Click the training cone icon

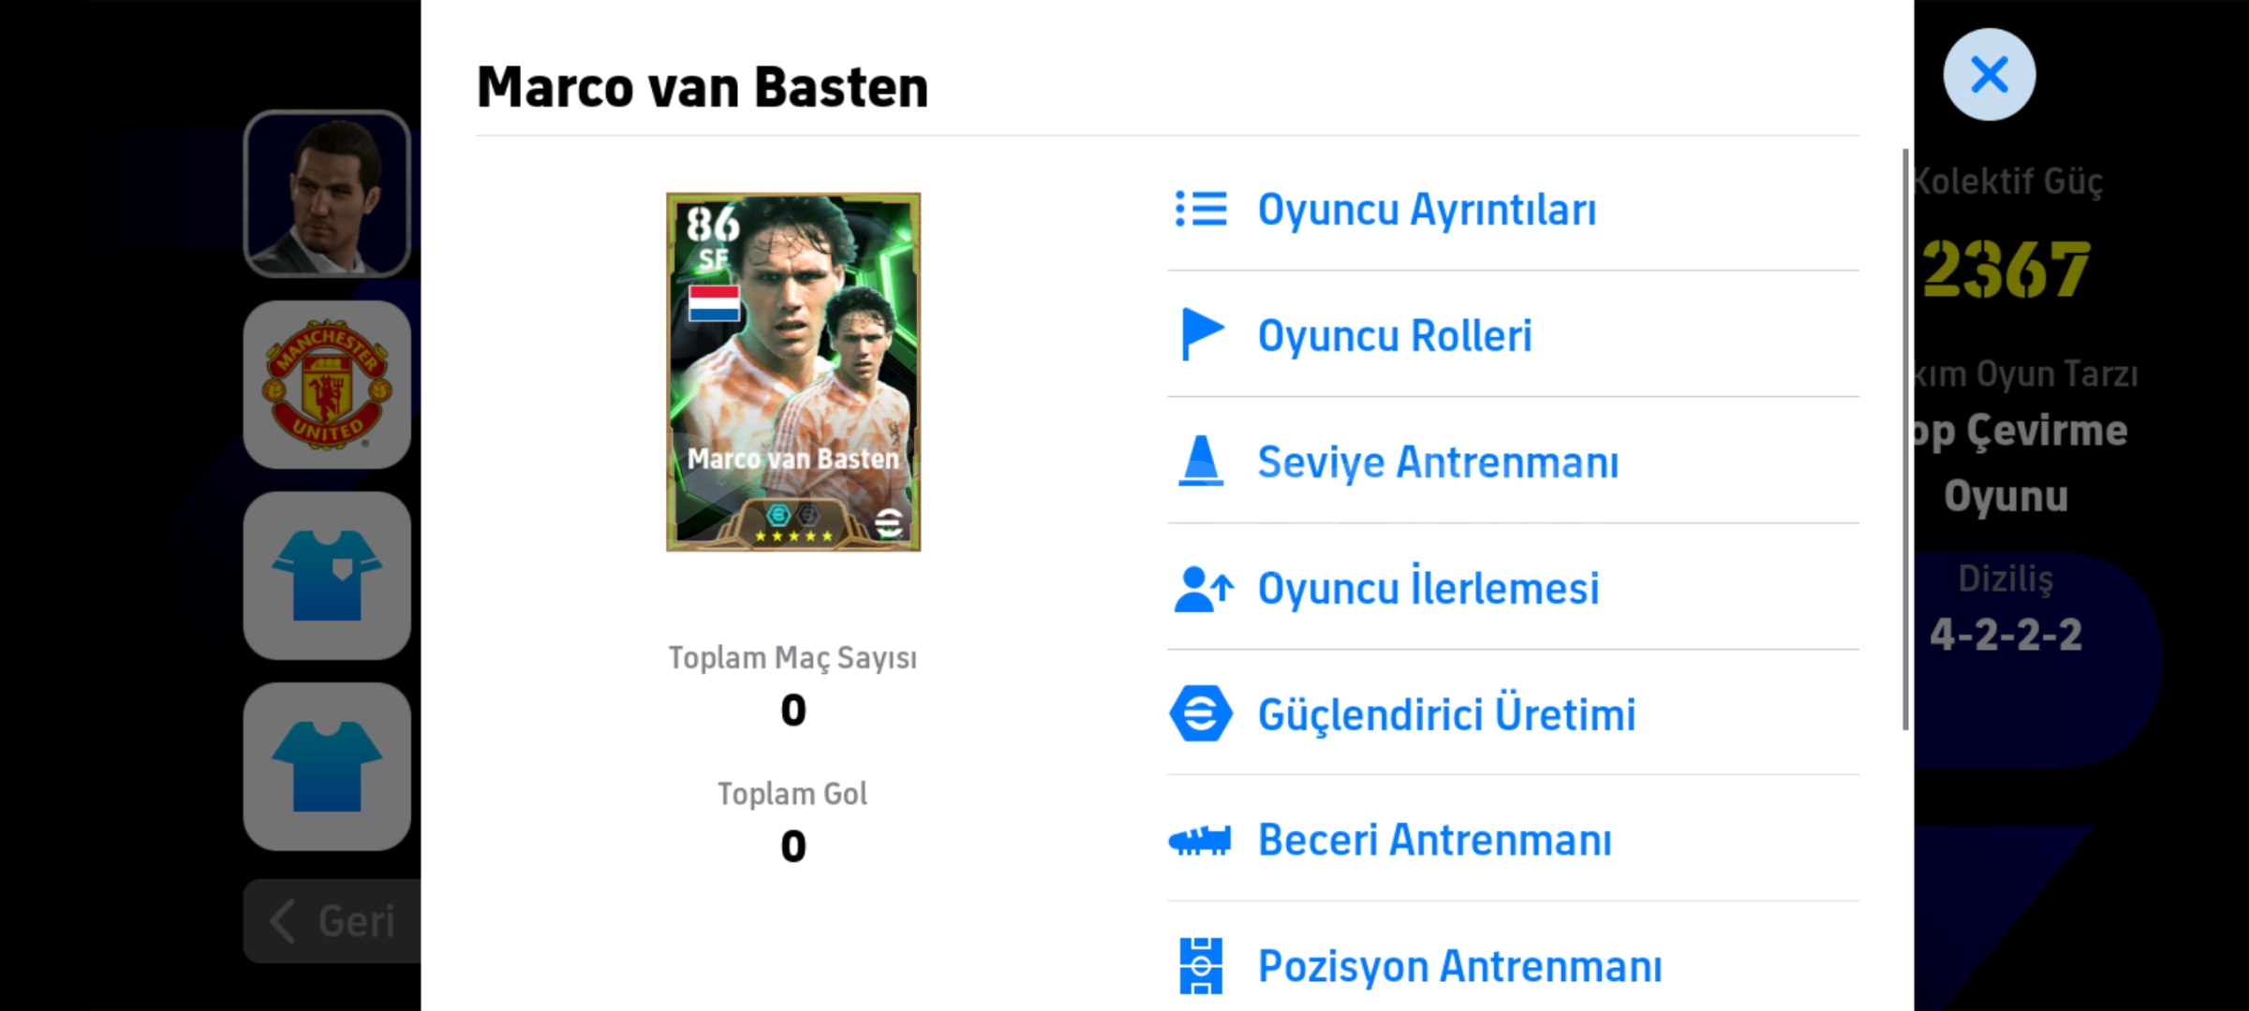pyautogui.click(x=1201, y=461)
